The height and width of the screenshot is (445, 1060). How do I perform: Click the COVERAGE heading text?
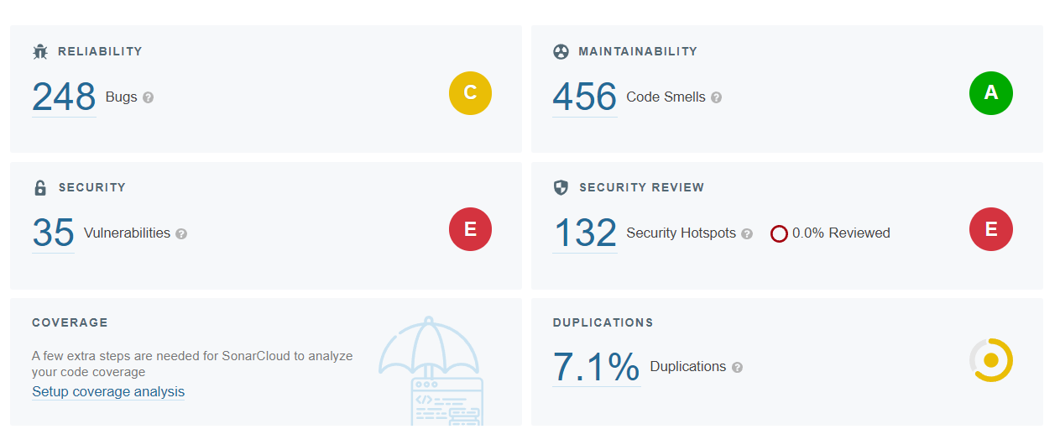tap(70, 323)
